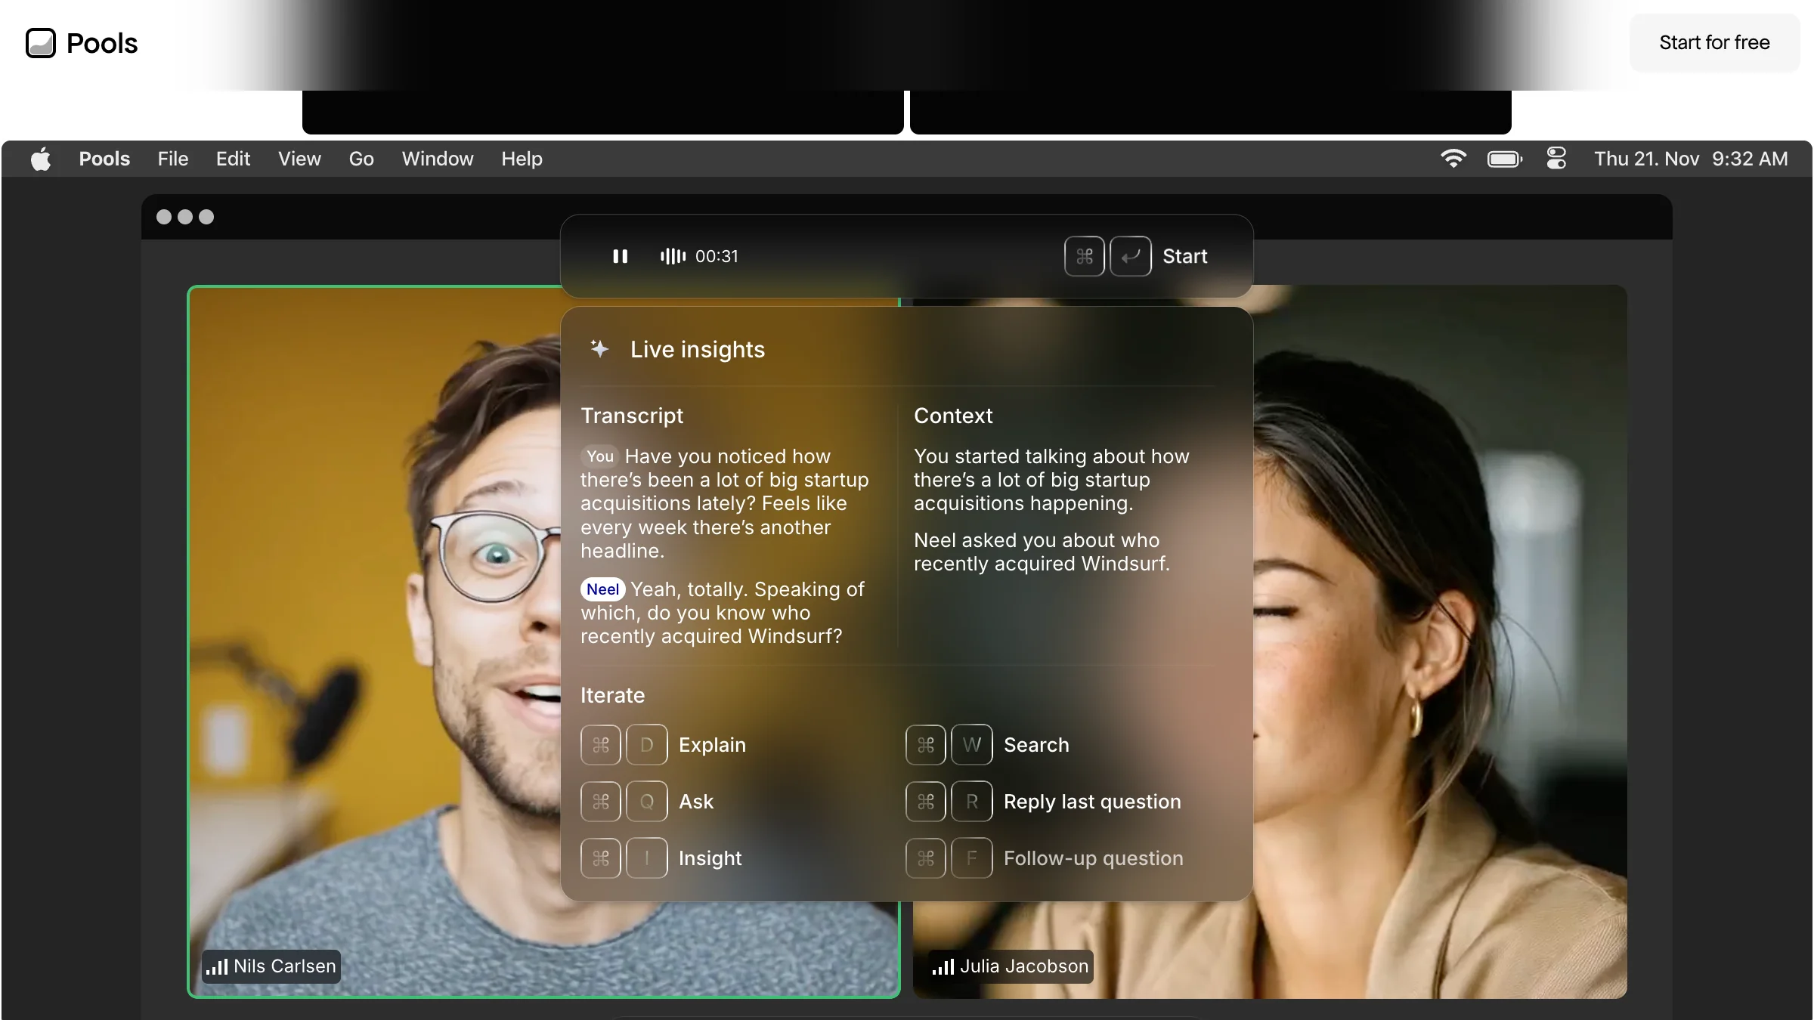Open Wi-Fi status in menu bar
The height and width of the screenshot is (1020, 1814).
pyautogui.click(x=1453, y=159)
